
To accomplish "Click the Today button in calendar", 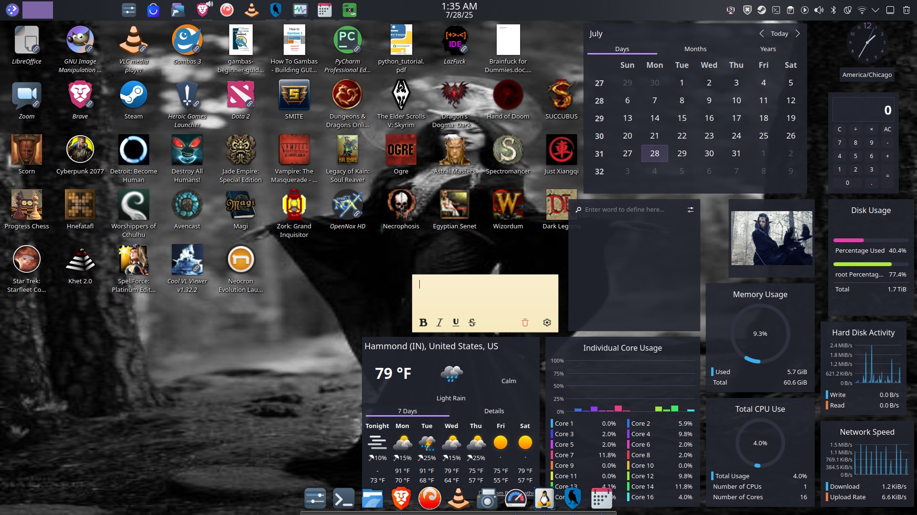I will [x=779, y=33].
